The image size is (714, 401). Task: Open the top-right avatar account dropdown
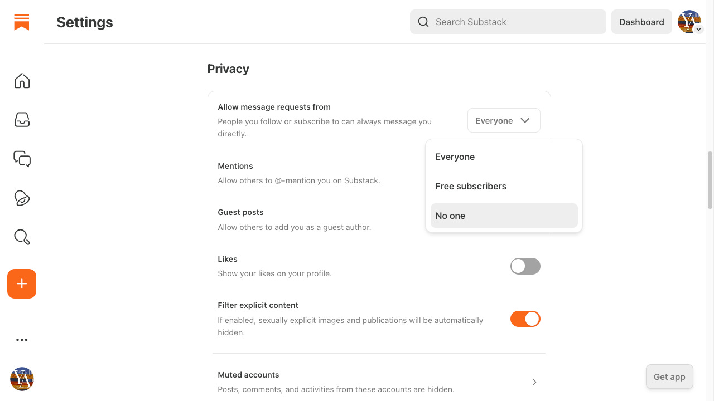pyautogui.click(x=690, y=22)
